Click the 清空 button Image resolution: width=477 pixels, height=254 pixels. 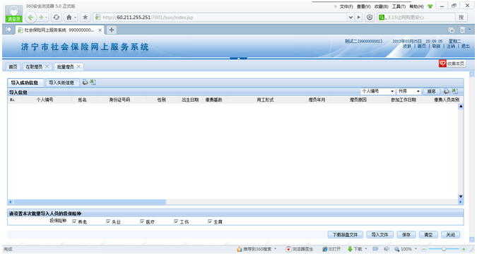click(428, 234)
